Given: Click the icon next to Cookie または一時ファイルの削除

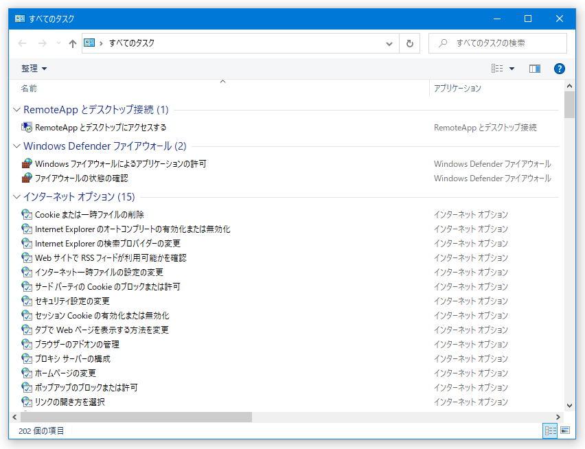Looking at the screenshot, I should point(27,214).
